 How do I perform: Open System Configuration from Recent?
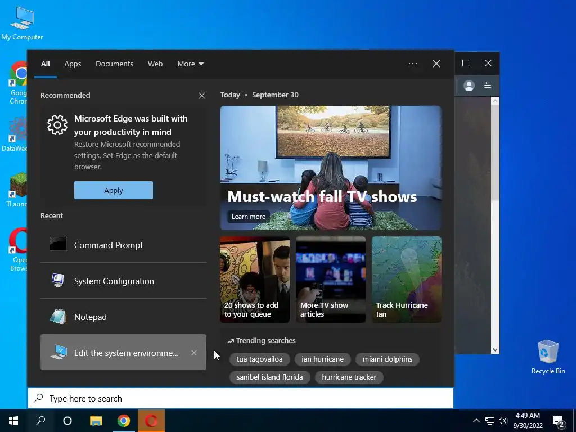(123, 281)
